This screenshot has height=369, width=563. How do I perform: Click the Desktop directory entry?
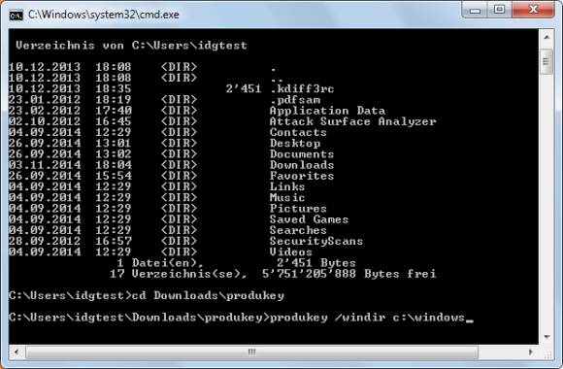point(295,144)
